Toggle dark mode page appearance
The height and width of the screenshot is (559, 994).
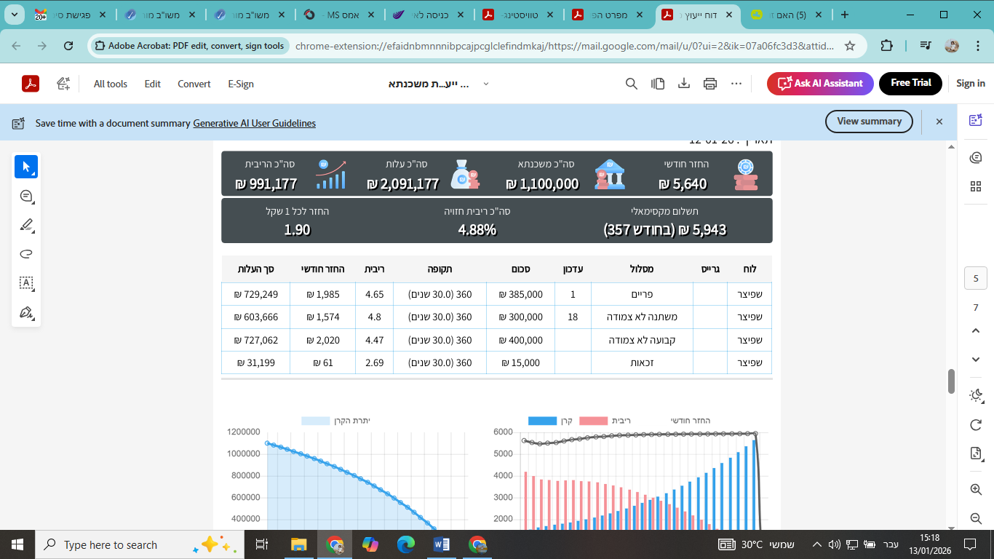pyautogui.click(x=975, y=395)
